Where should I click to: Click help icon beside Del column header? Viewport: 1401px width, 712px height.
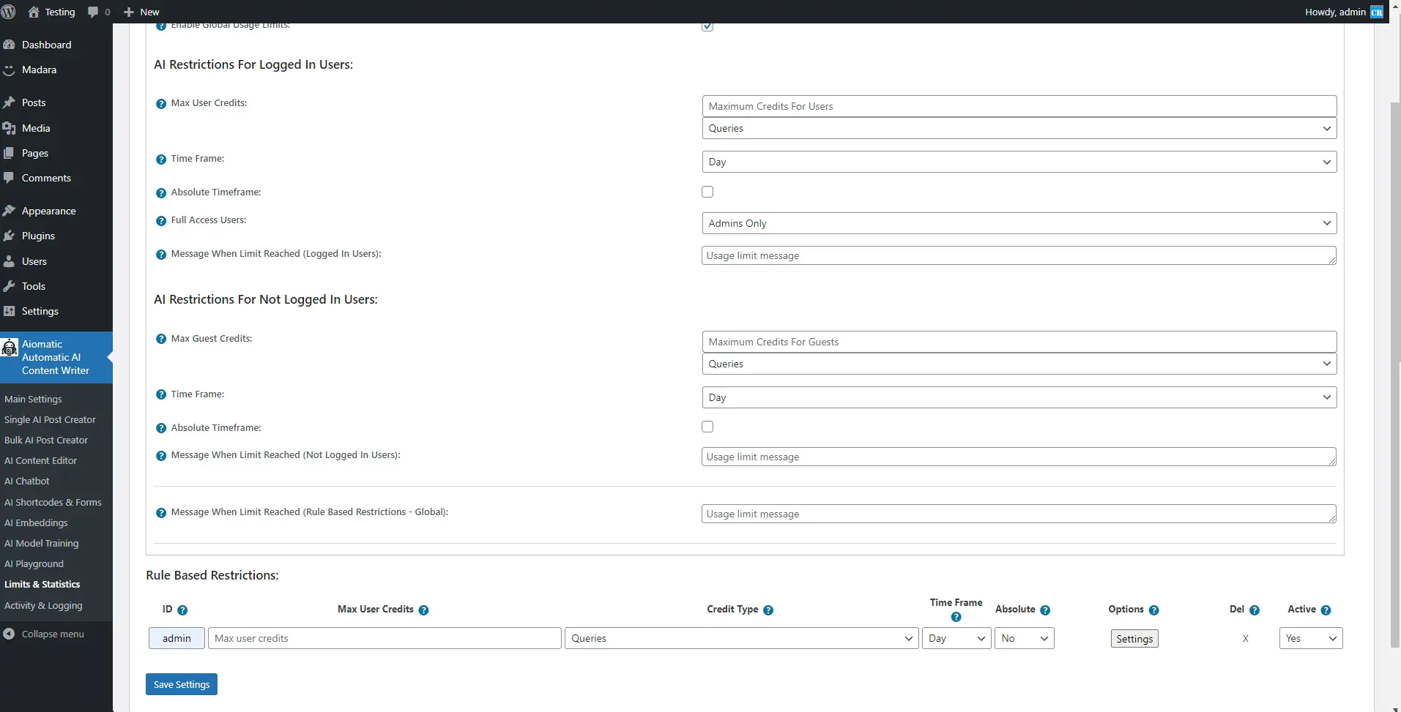[x=1255, y=610]
